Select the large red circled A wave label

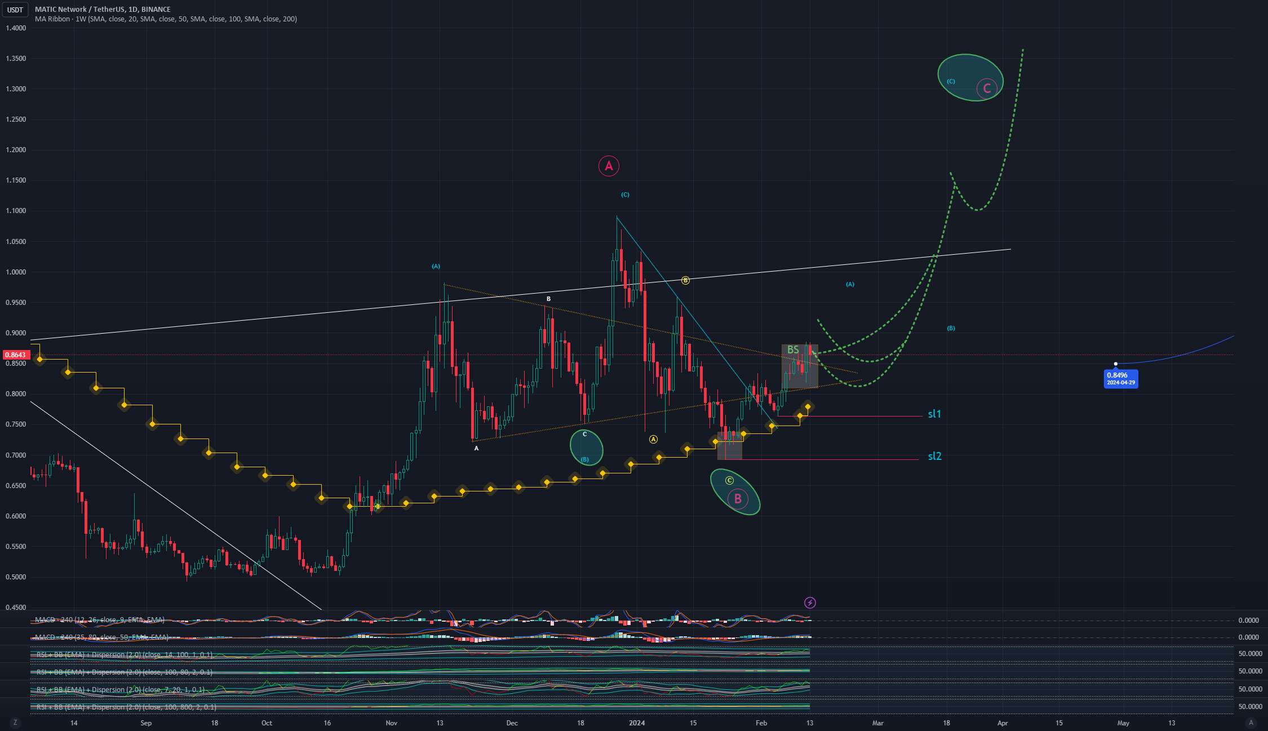[x=609, y=166]
